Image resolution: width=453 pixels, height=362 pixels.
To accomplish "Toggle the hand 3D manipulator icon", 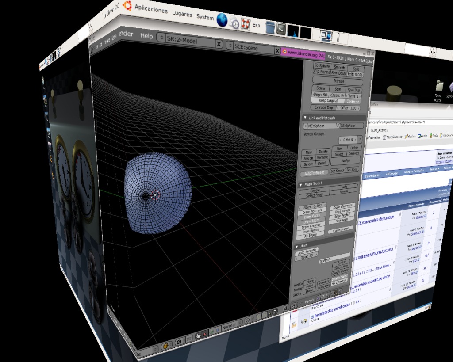I will pos(199,335).
